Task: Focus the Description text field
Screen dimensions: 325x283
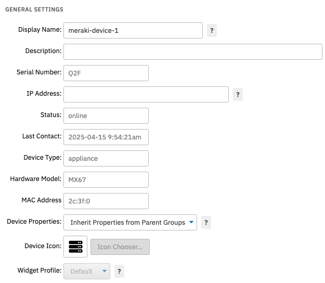Action: point(192,52)
